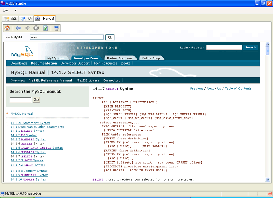
Task: Go forward with the right arrow icon
Action: click(x=27, y=28)
